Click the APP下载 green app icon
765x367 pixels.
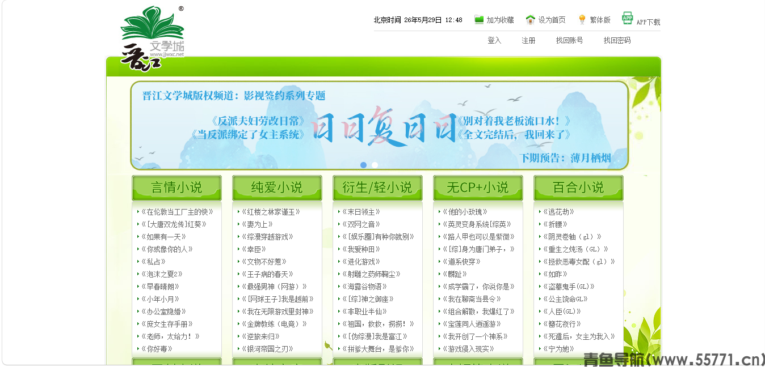click(x=627, y=18)
